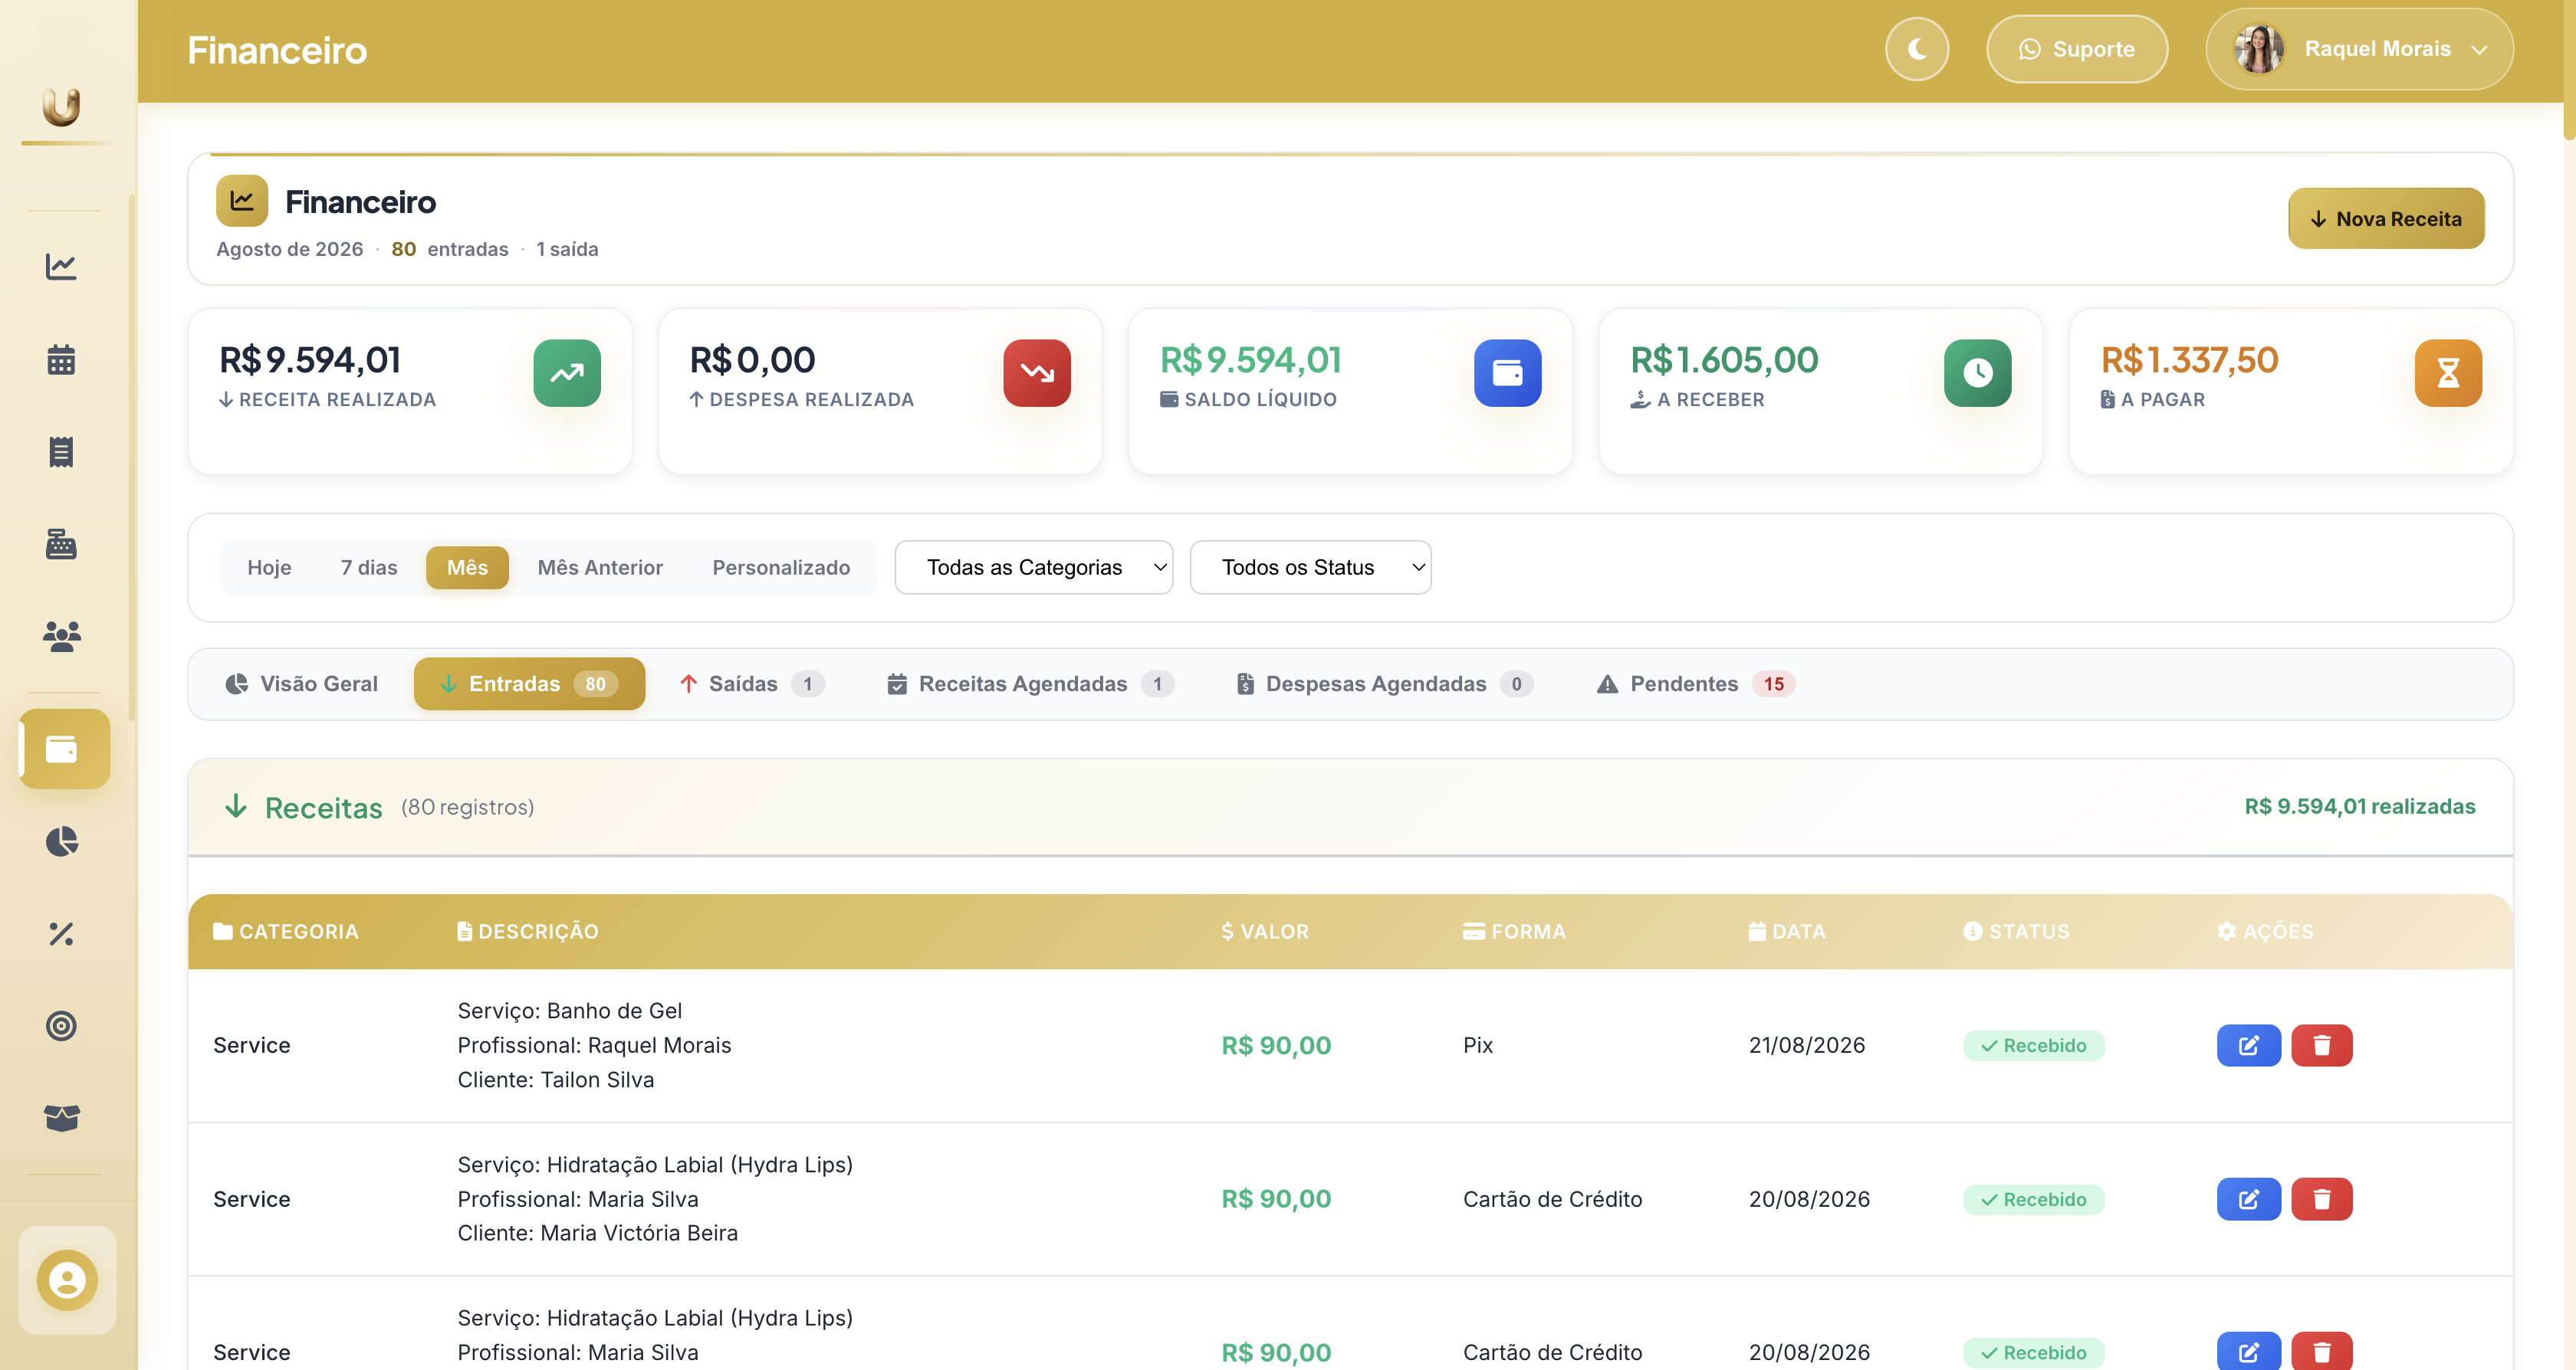Open the pie chart reports sidebar icon
The width and height of the screenshot is (2576, 1370).
coord(61,841)
